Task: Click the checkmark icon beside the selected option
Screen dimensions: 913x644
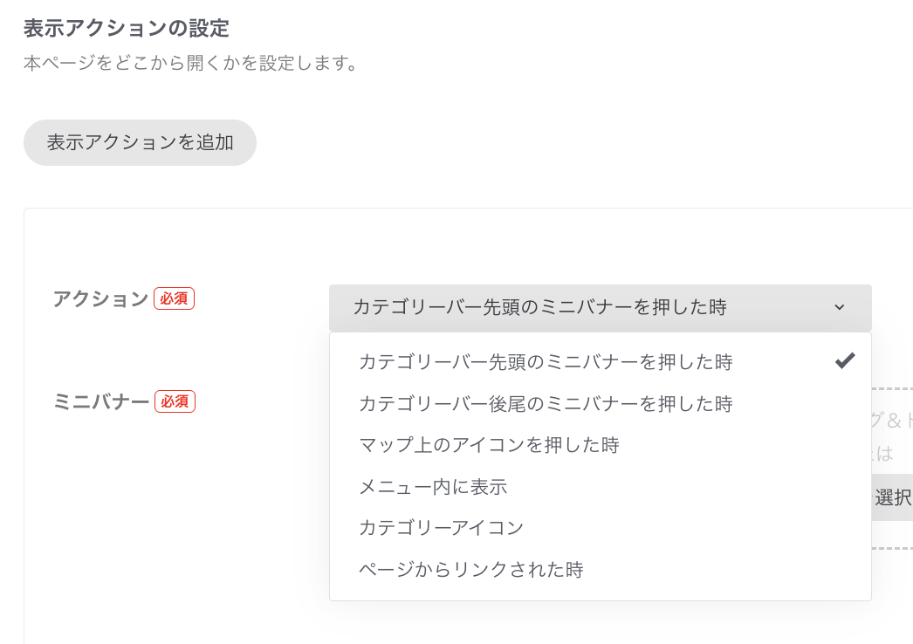Action: (844, 360)
